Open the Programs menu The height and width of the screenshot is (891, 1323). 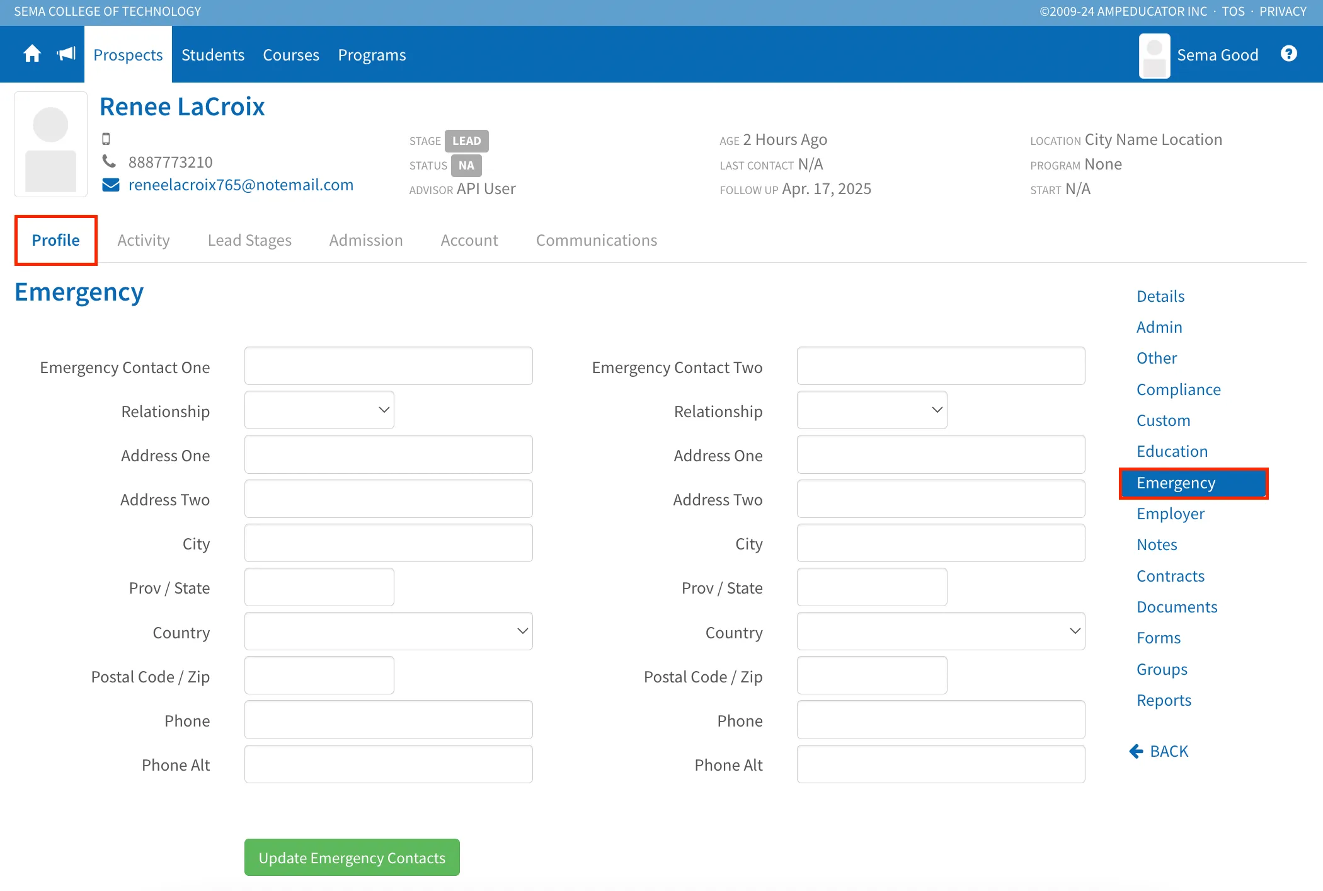(x=372, y=55)
